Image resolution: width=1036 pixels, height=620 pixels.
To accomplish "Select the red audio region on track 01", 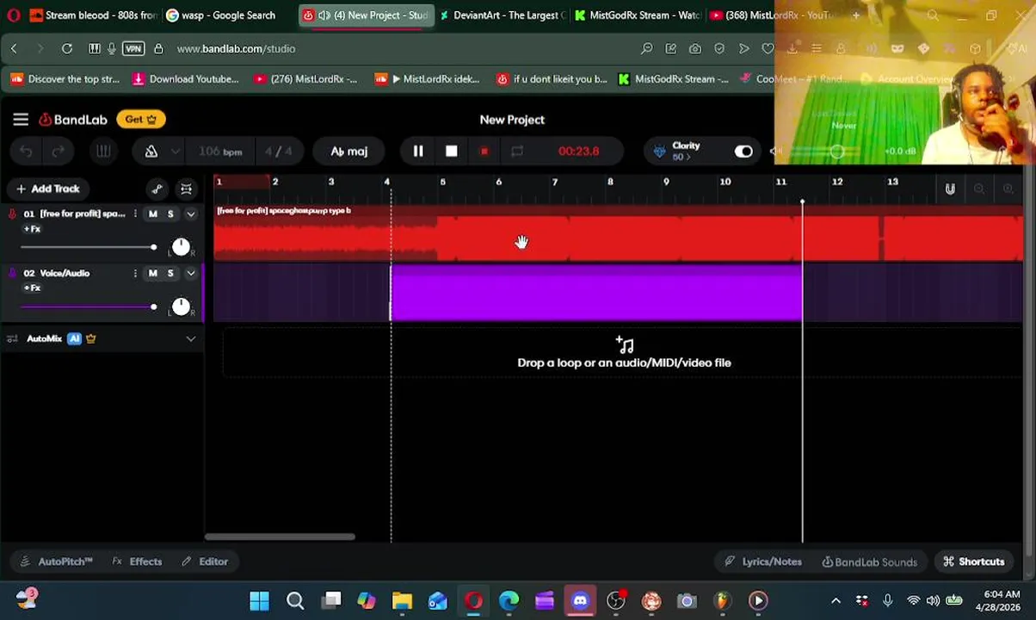I will coord(619,232).
